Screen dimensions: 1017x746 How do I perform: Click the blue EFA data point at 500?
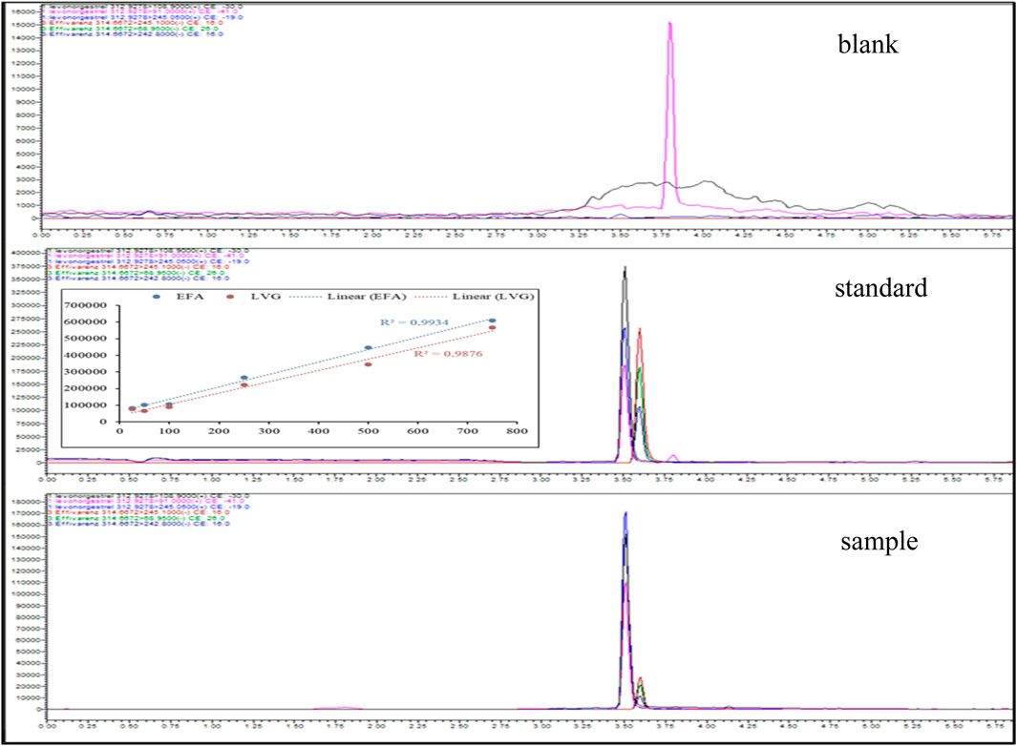[x=369, y=348]
